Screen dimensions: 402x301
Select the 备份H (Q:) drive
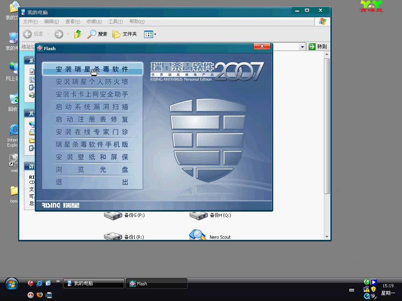(x=210, y=215)
